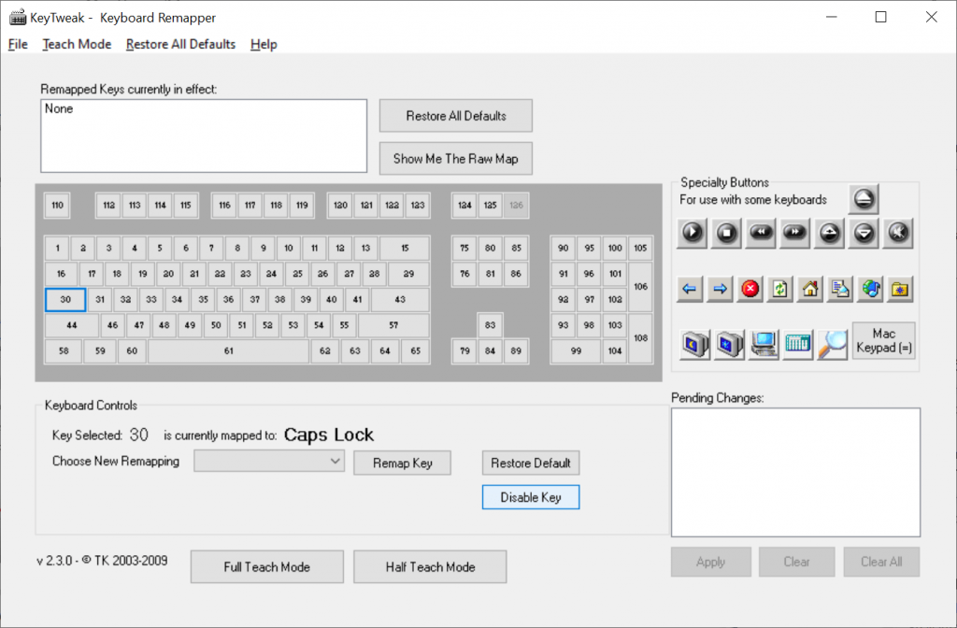Open the Help menu
Viewport: 957px width, 628px height.
point(263,44)
